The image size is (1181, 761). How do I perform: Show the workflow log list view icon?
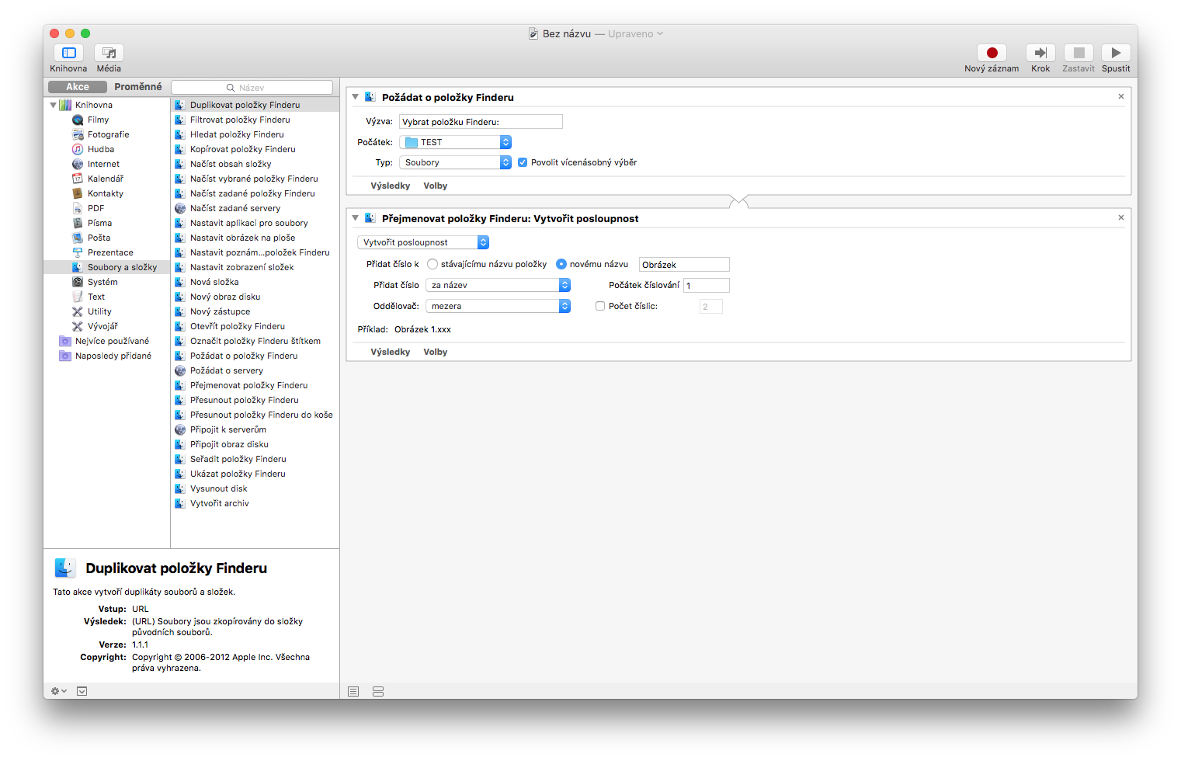click(353, 691)
